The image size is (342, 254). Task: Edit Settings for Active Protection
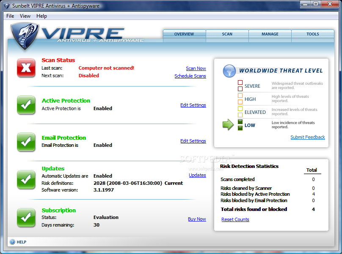[x=193, y=105]
